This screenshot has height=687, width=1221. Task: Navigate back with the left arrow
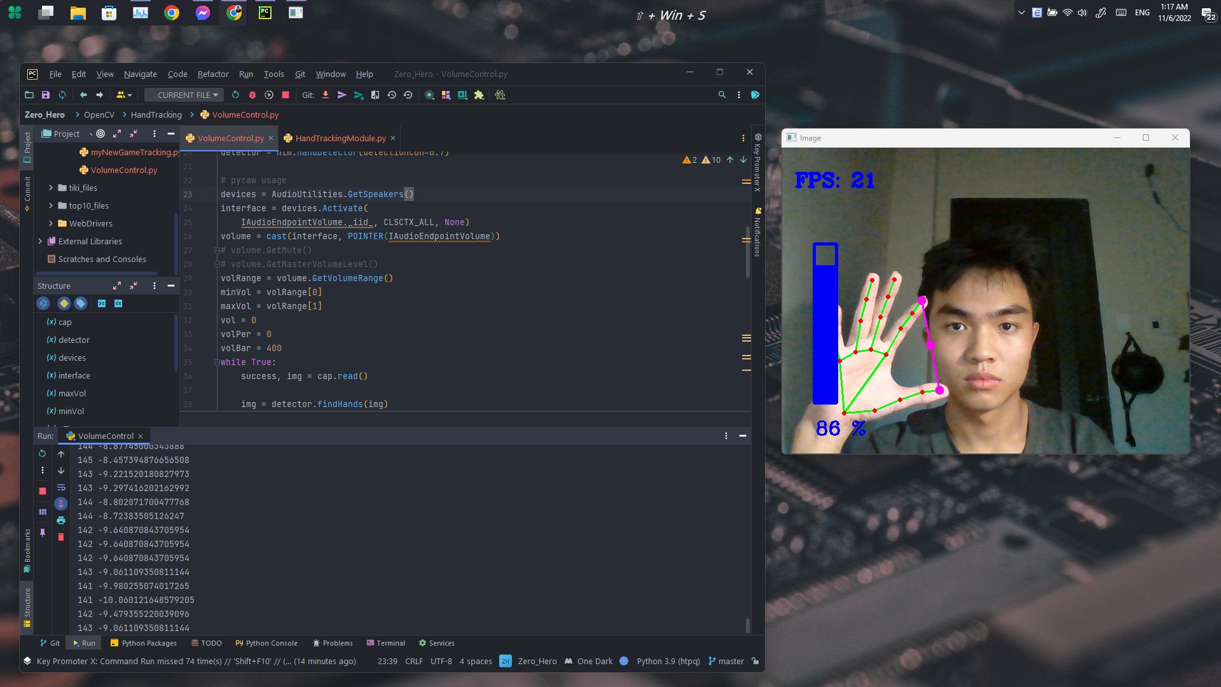pyautogui.click(x=83, y=95)
